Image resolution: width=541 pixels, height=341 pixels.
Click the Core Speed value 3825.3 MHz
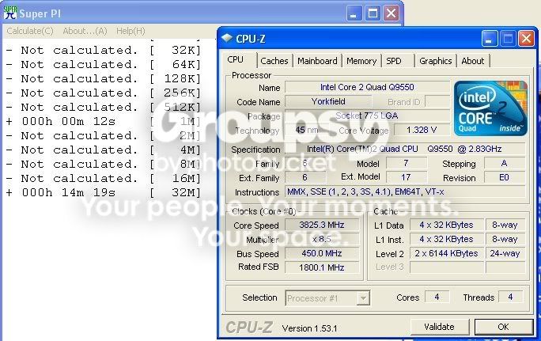(322, 225)
